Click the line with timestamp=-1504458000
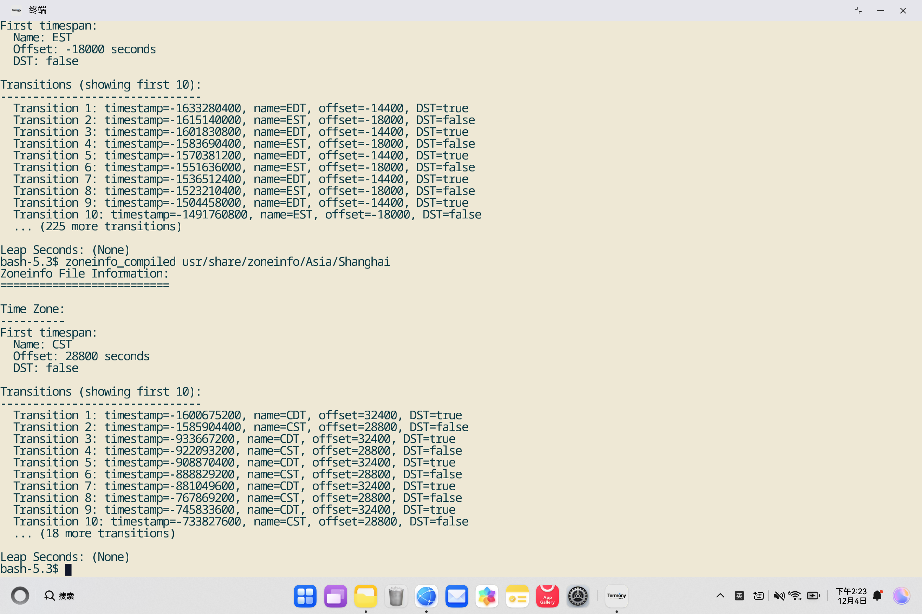This screenshot has height=614, width=922. pos(241,203)
